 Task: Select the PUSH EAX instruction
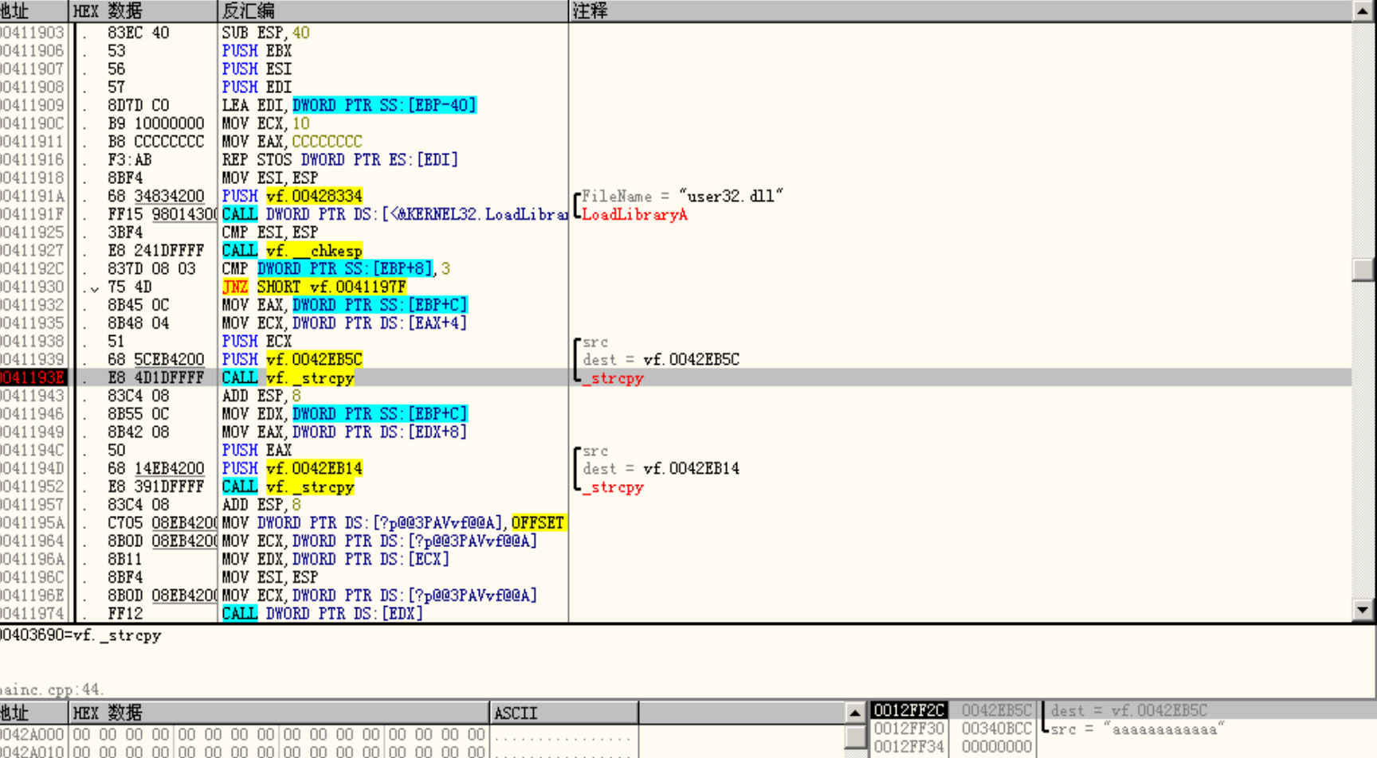(x=257, y=451)
